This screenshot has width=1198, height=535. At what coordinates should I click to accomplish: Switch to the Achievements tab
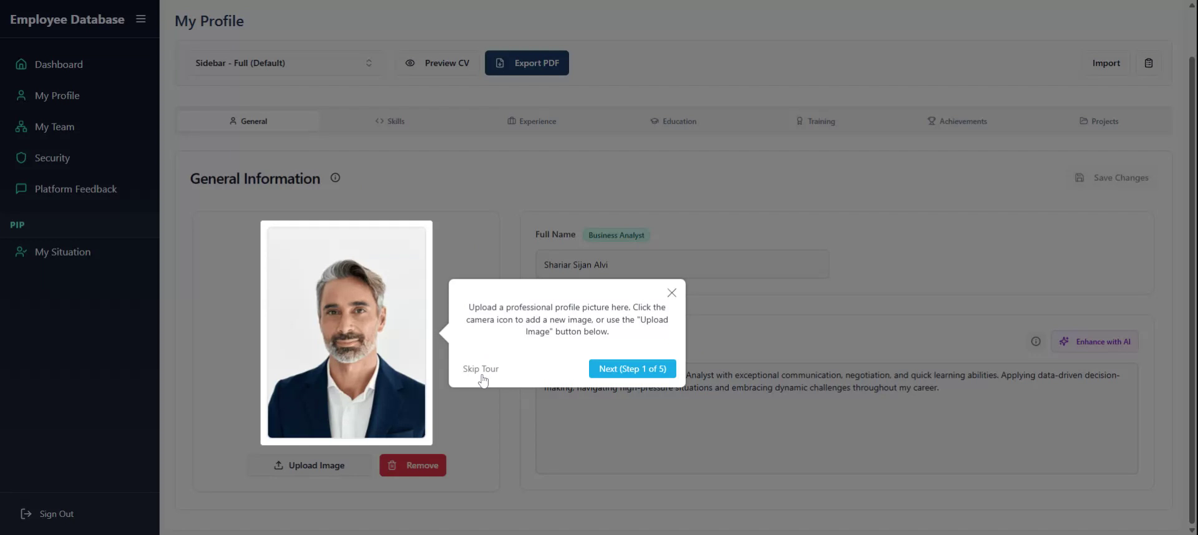(957, 121)
